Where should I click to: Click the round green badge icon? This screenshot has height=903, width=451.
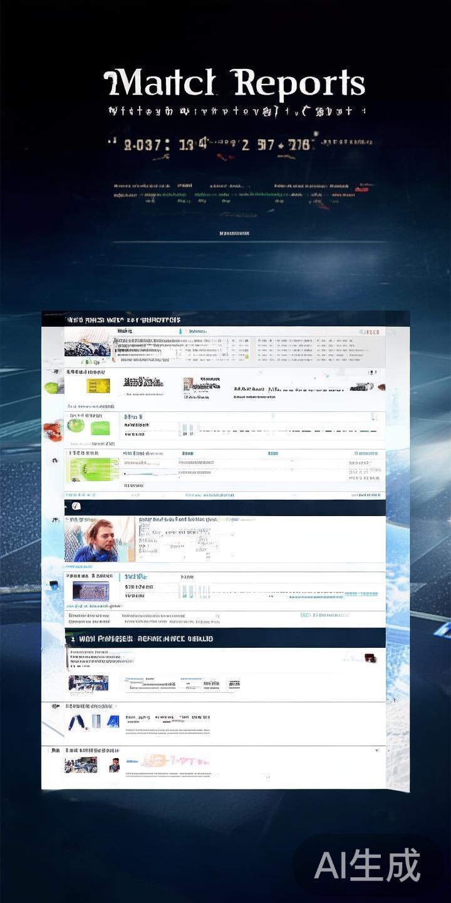(76, 426)
